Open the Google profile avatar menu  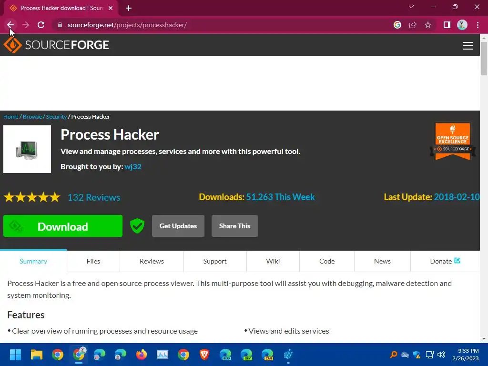[462, 25]
